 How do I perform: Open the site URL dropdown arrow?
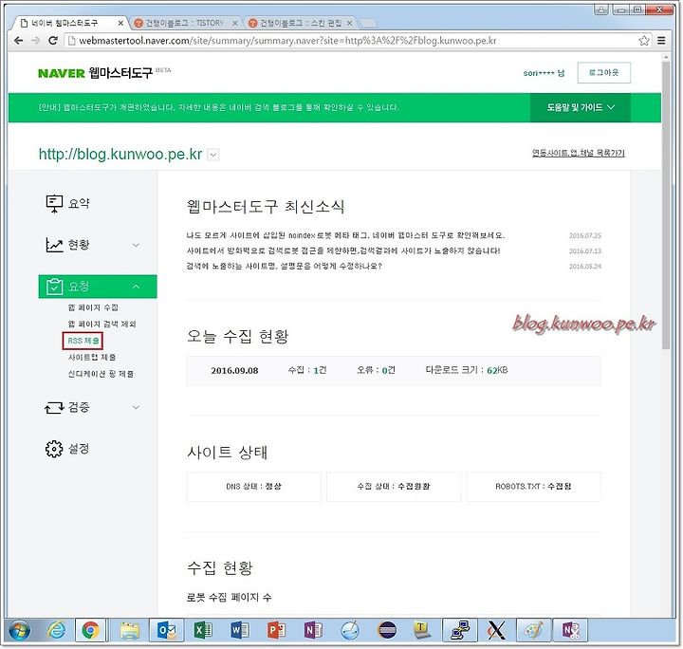click(x=213, y=155)
